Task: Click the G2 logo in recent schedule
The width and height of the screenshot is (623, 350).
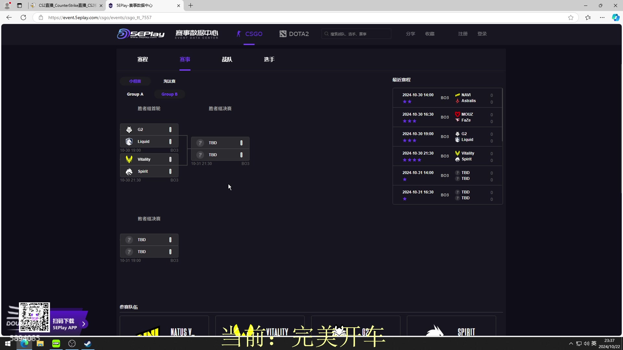Action: [x=458, y=134]
